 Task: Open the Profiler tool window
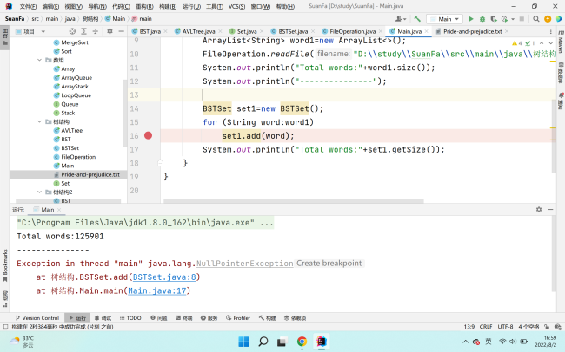point(242,318)
